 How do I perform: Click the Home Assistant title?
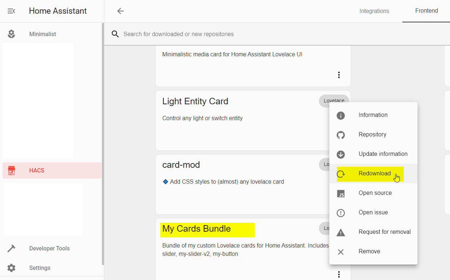(58, 11)
